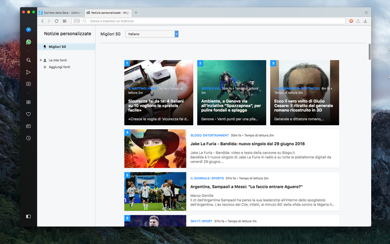Click Argentina football article thumbnail

point(155,191)
